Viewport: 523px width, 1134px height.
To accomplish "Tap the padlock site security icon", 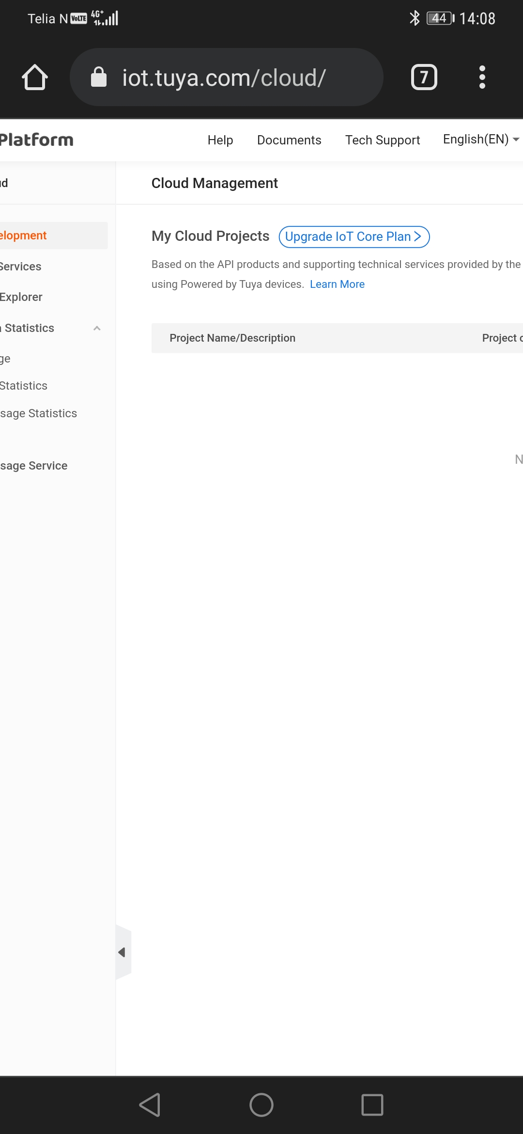I will (99, 78).
